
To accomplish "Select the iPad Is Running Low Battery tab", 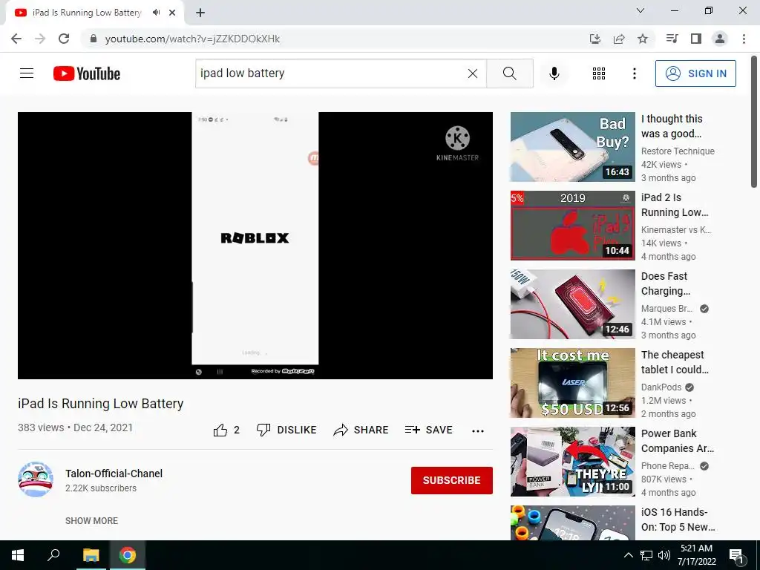I will [95, 13].
